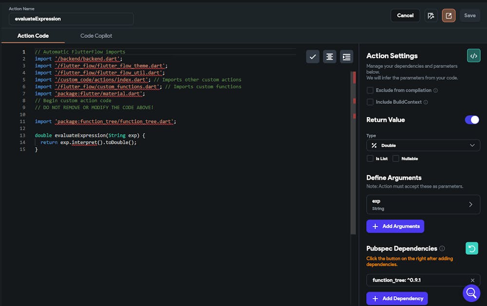Click the refresh pubspec dependencies icon
This screenshot has height=306, width=487.
pos(472,249)
